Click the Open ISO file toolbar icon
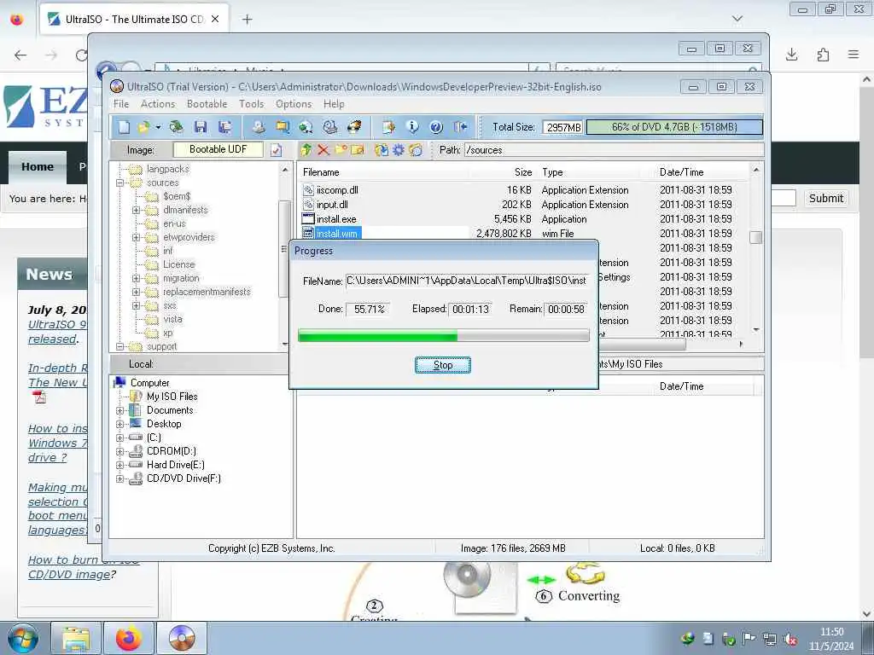The height and width of the screenshot is (655, 874). [143, 127]
